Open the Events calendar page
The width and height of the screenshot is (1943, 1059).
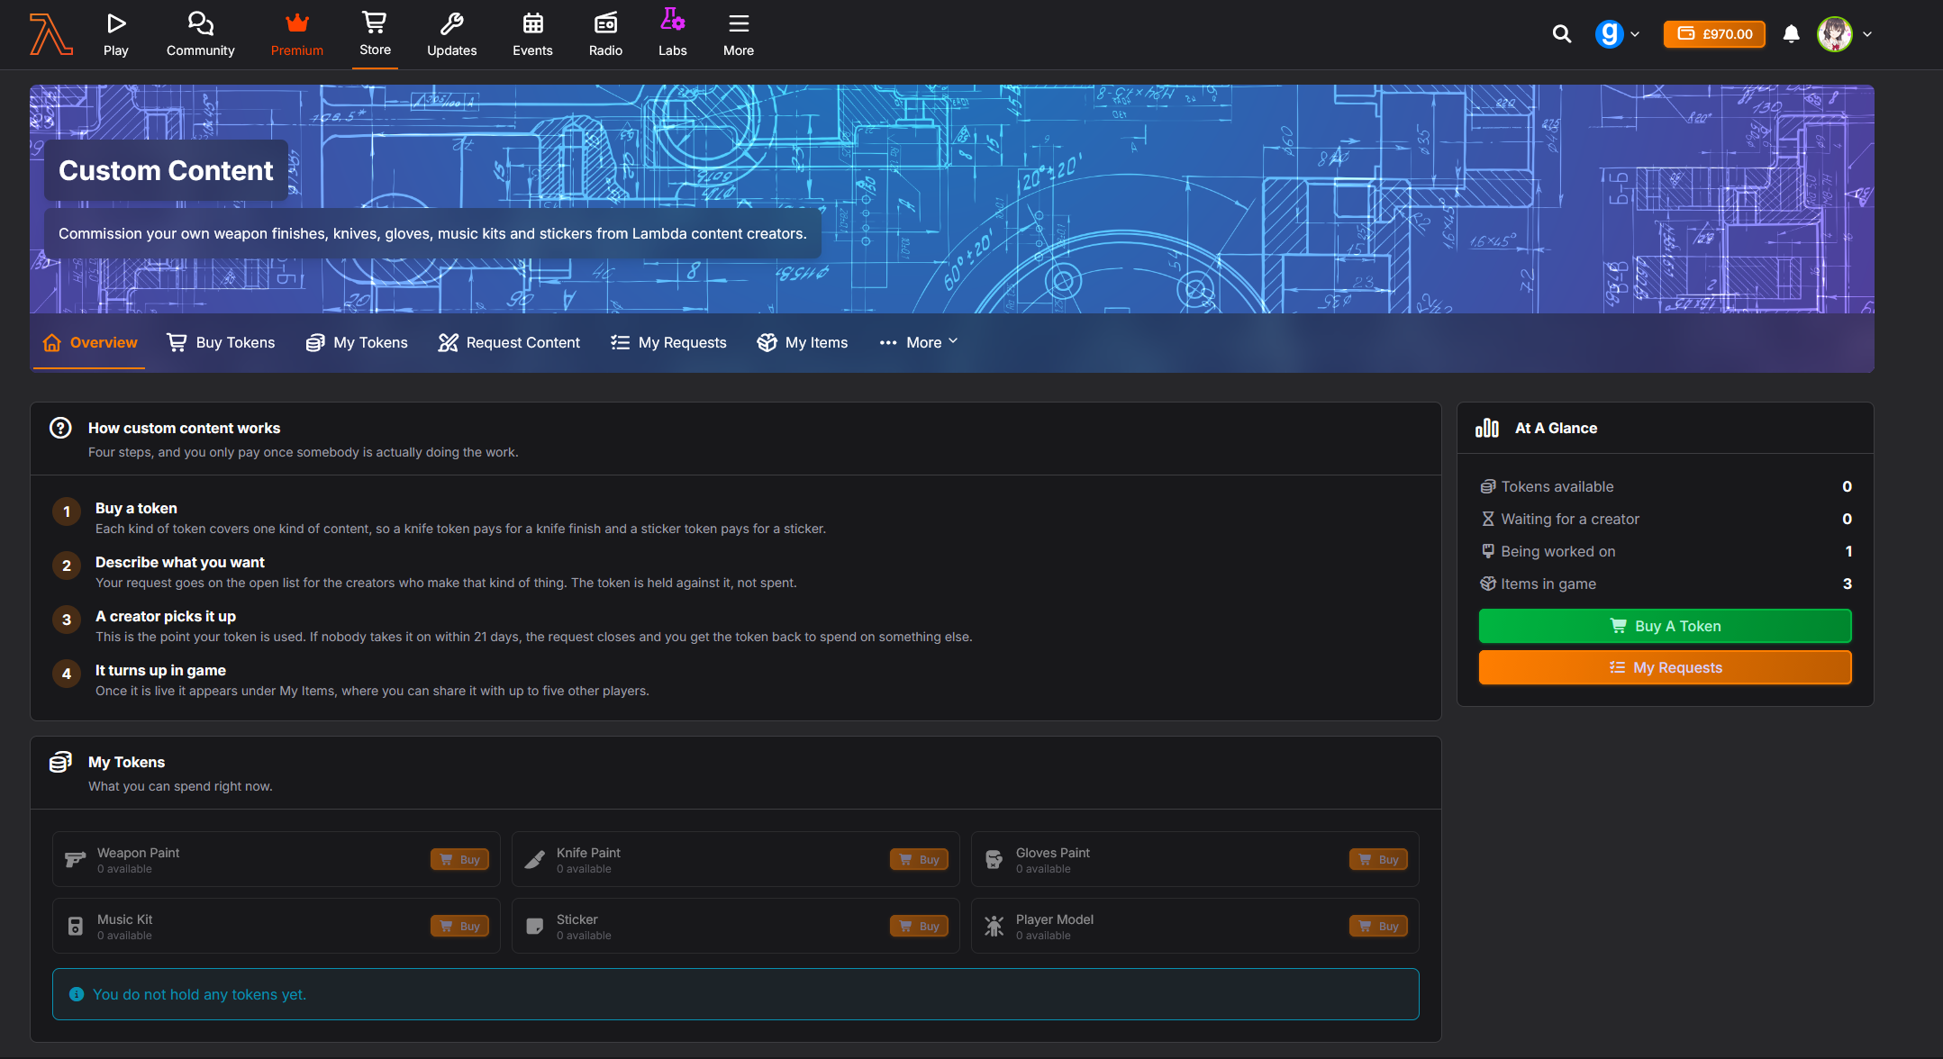532,34
